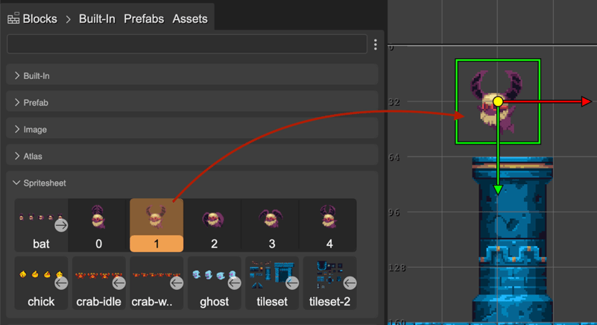Click the red X-axis arrow handle
The width and height of the screenshot is (597, 325).
[x=586, y=101]
